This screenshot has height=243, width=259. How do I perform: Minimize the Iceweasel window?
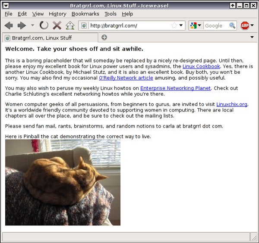click(240, 6)
